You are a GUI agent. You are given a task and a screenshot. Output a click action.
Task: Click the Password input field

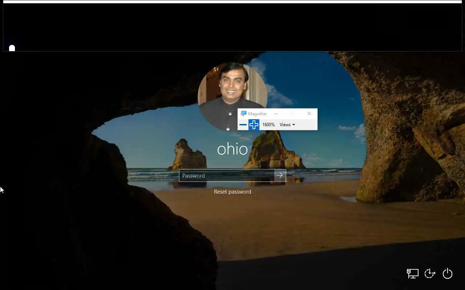coord(227,175)
